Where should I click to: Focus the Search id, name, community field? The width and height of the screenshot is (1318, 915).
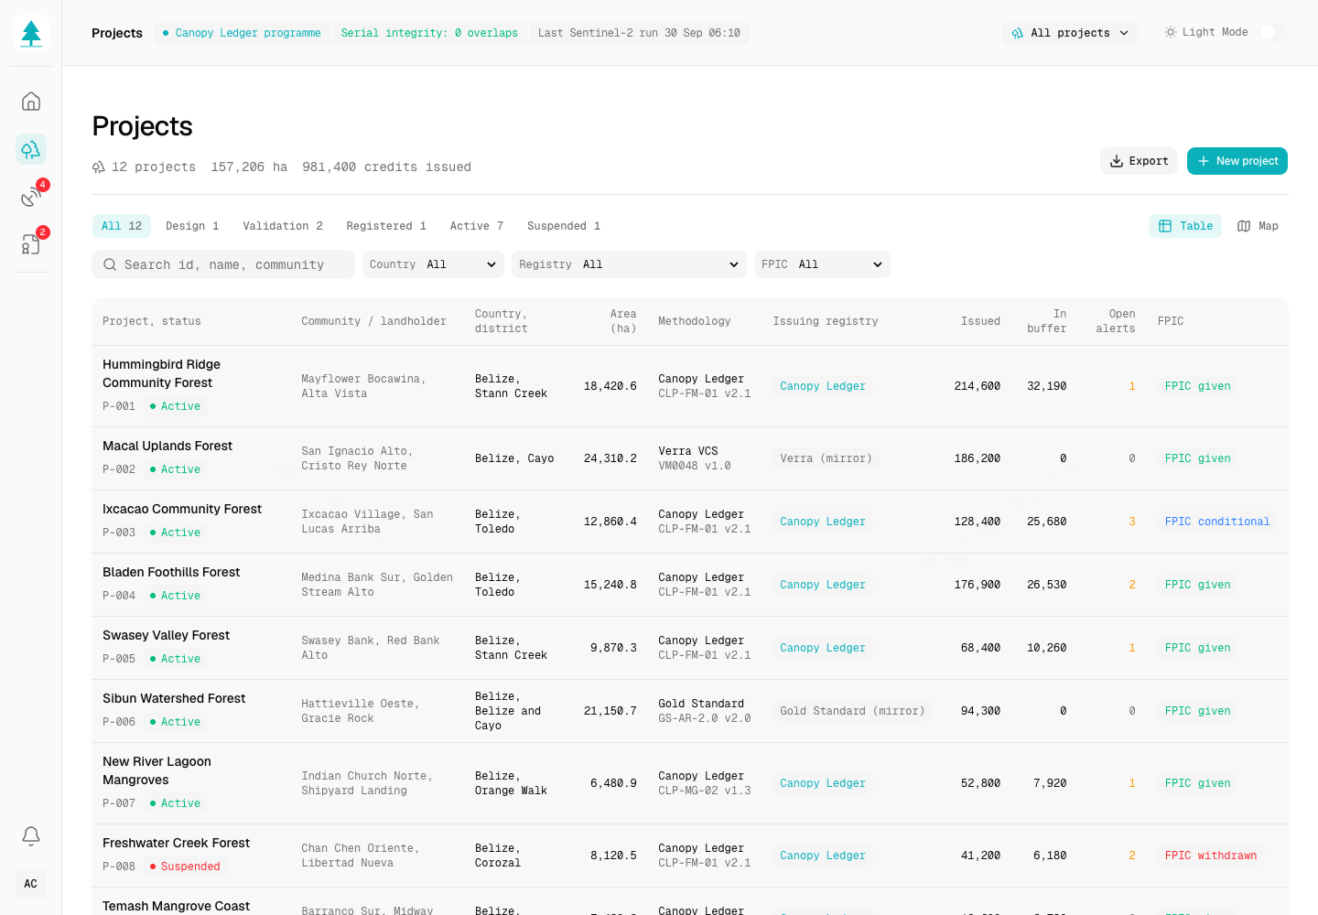pyautogui.click(x=223, y=264)
